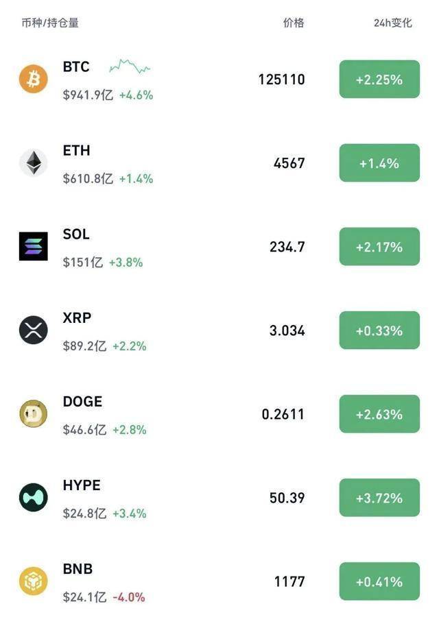Click the XRP +0.33% change button
This screenshot has width=439, height=617.
click(379, 330)
